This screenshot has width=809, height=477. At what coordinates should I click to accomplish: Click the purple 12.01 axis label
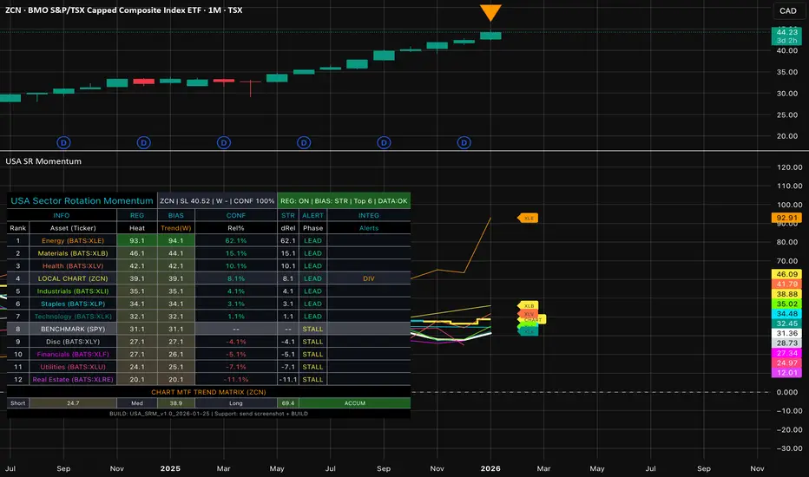[786, 372]
